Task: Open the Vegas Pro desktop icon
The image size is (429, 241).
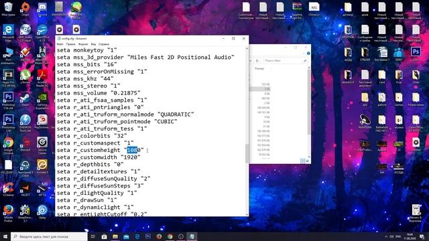Action: tap(8, 78)
